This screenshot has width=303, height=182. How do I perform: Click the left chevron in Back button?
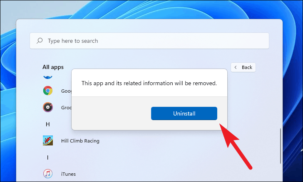coord(236,67)
